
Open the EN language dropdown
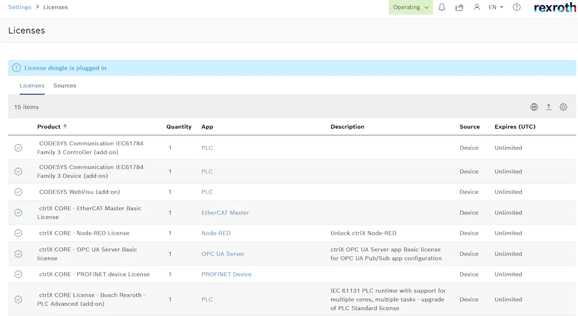pyautogui.click(x=496, y=7)
